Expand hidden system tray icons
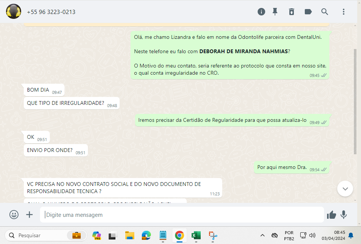 [263, 236]
